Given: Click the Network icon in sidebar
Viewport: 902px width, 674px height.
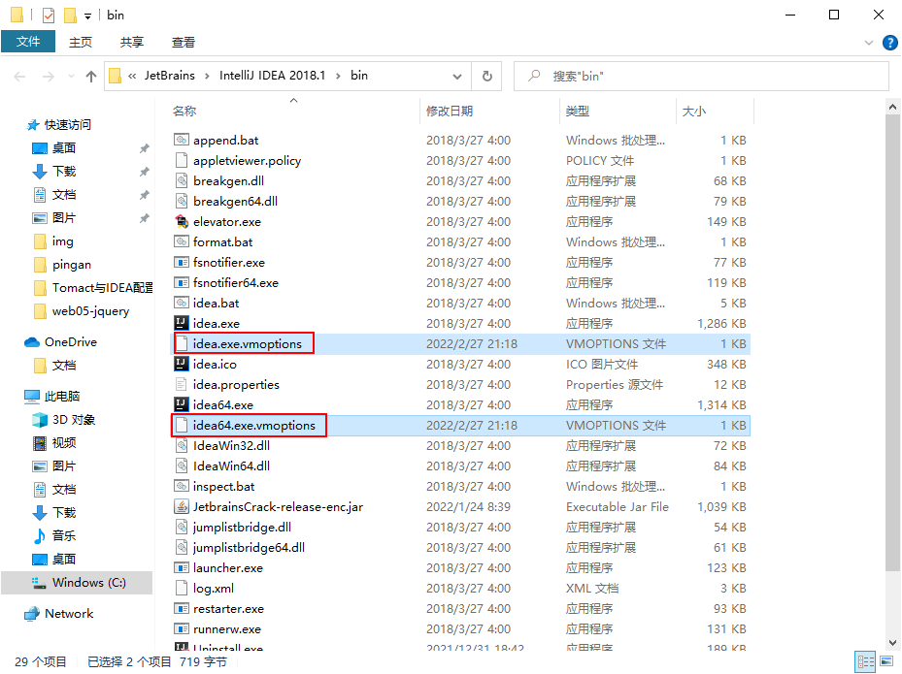Looking at the screenshot, I should click(x=32, y=614).
